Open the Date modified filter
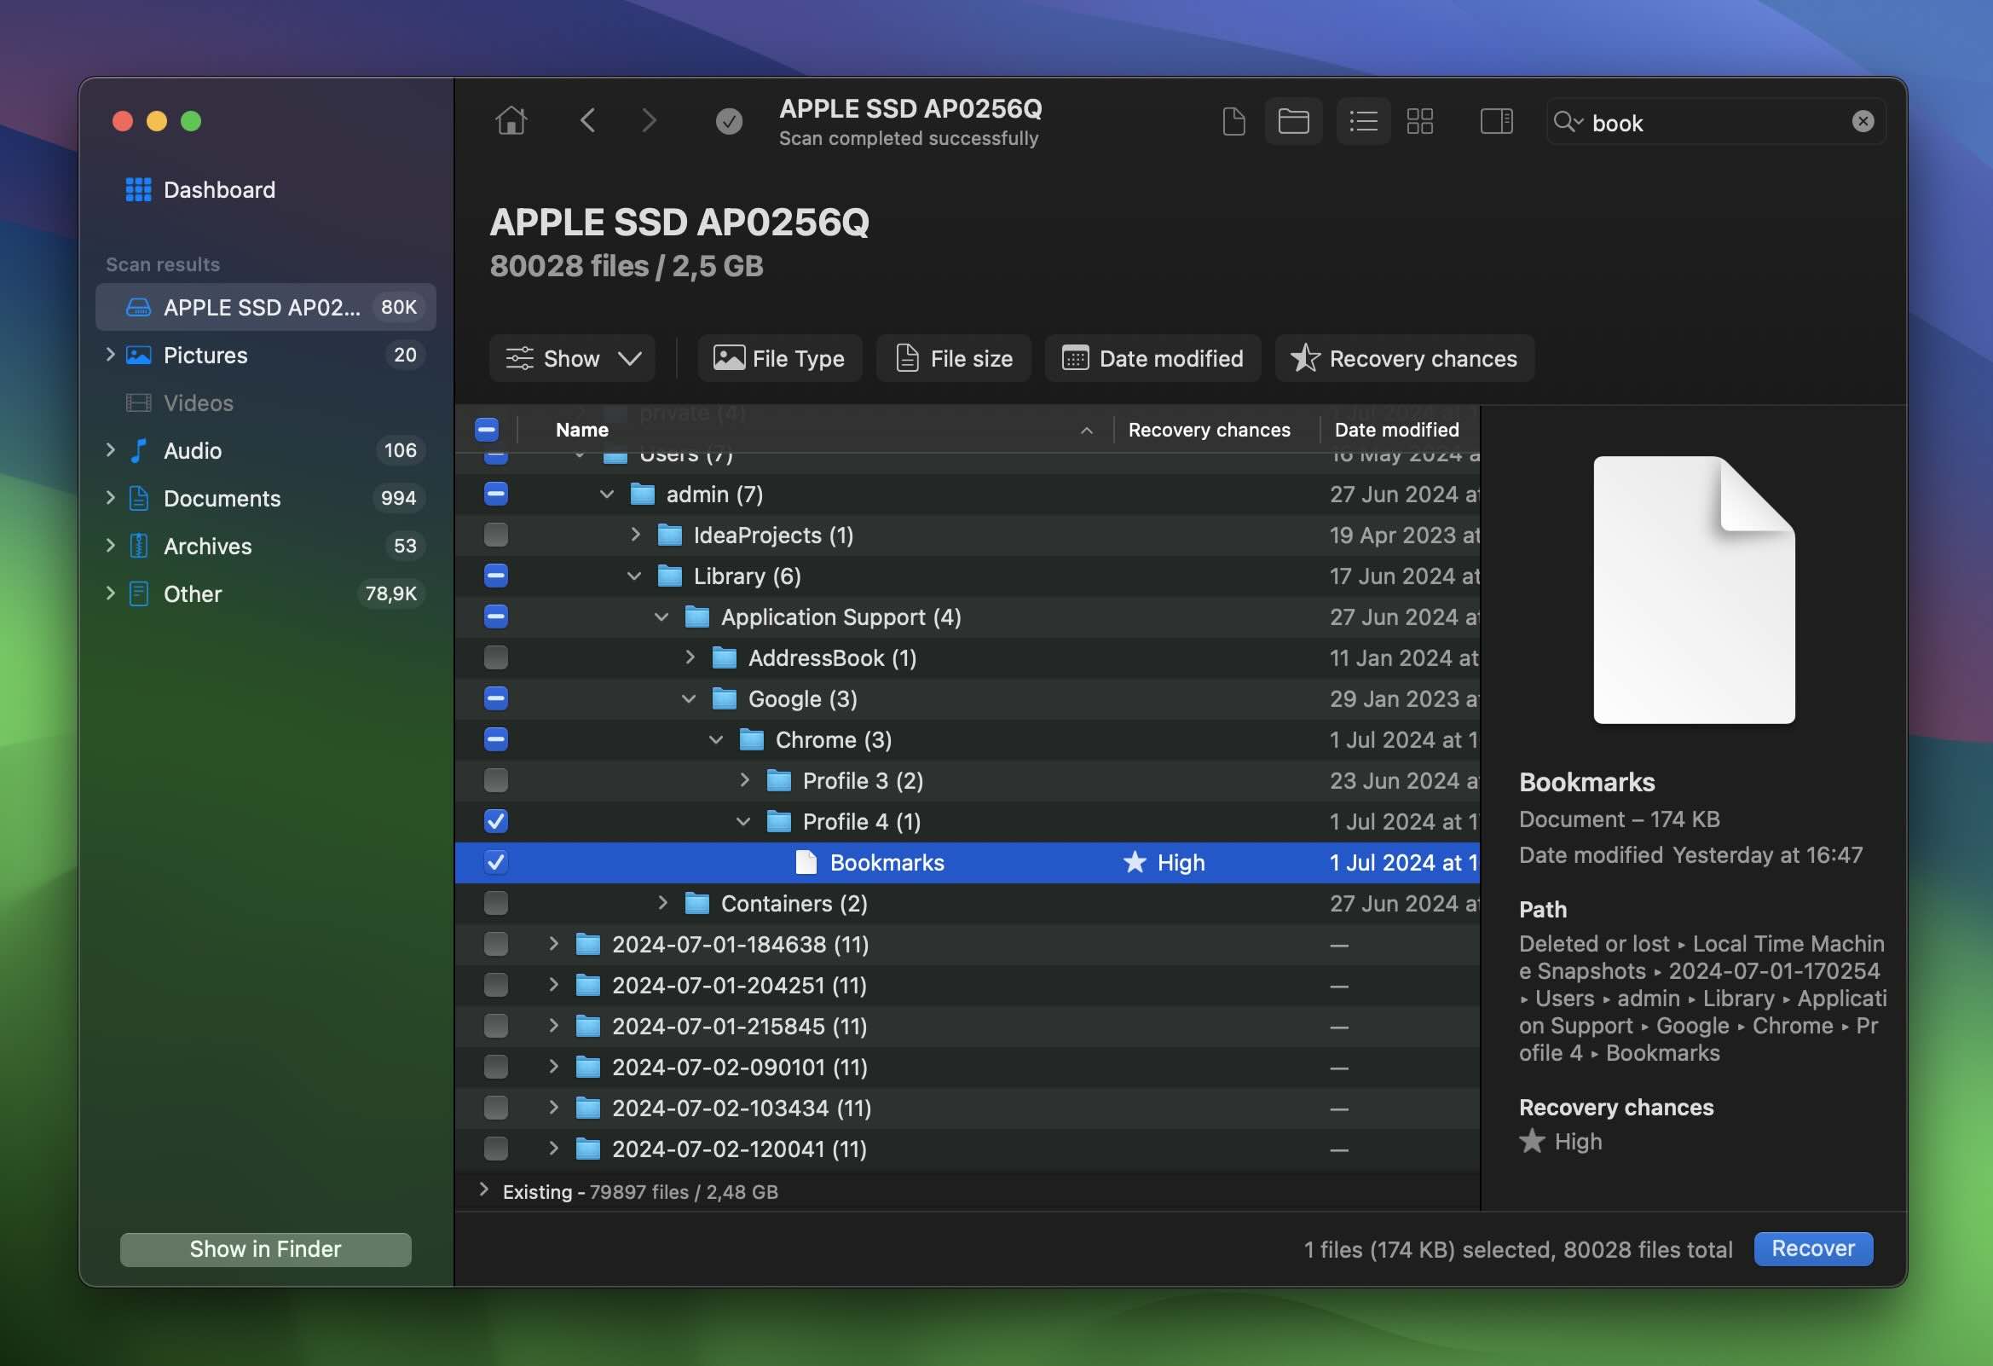The width and height of the screenshot is (1993, 1366). pyautogui.click(x=1152, y=359)
